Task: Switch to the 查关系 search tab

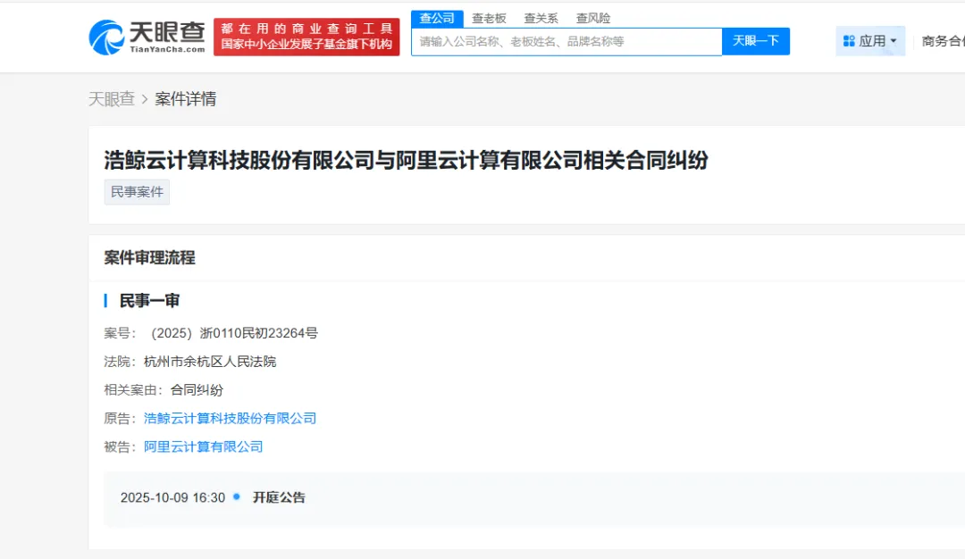Action: click(x=541, y=19)
